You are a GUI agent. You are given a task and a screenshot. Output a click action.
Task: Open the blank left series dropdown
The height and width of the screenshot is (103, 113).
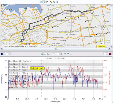(9, 54)
